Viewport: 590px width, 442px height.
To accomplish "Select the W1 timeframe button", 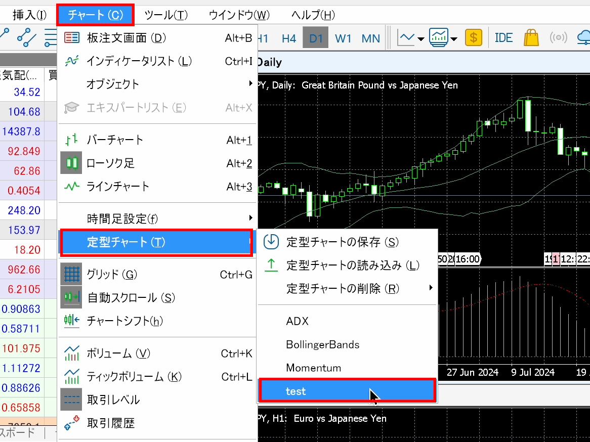I will [343, 38].
